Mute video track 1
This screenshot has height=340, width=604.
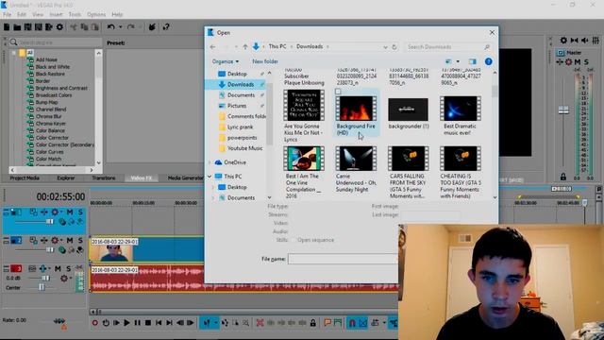point(70,212)
